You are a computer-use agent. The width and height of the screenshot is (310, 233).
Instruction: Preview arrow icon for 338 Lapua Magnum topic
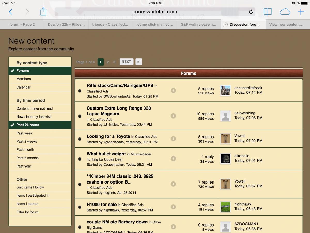pos(173,116)
